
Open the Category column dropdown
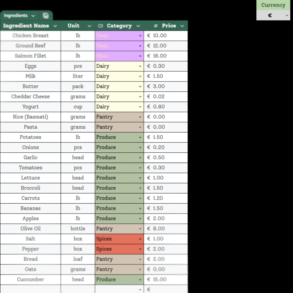[138, 26]
